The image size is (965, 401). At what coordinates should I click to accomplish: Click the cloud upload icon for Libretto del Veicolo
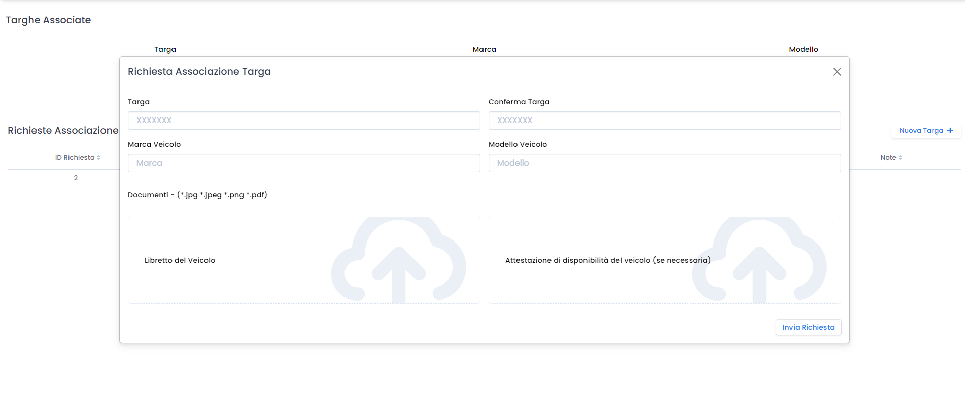[398, 261]
